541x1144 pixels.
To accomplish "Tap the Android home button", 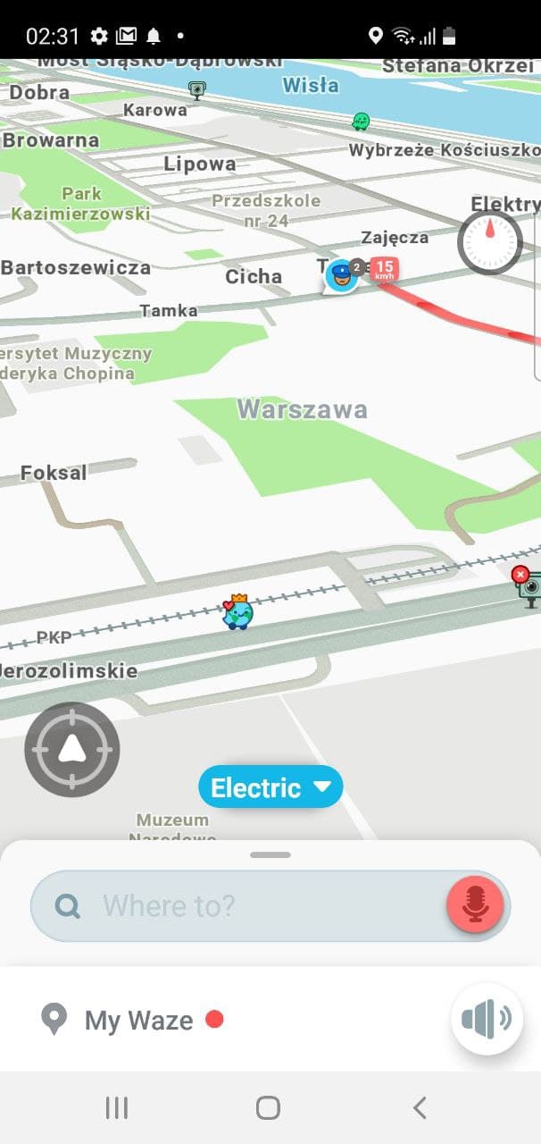I will click(268, 1108).
